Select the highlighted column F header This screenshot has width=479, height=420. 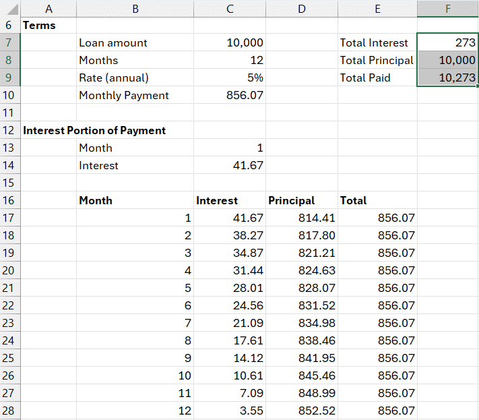click(x=447, y=8)
